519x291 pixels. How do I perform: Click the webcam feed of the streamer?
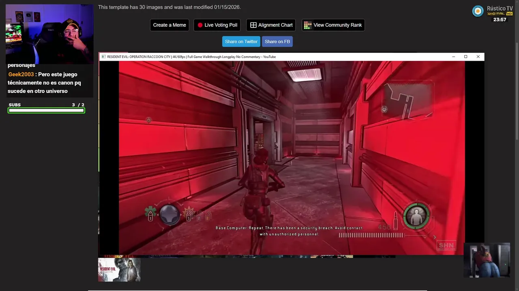tap(49, 34)
